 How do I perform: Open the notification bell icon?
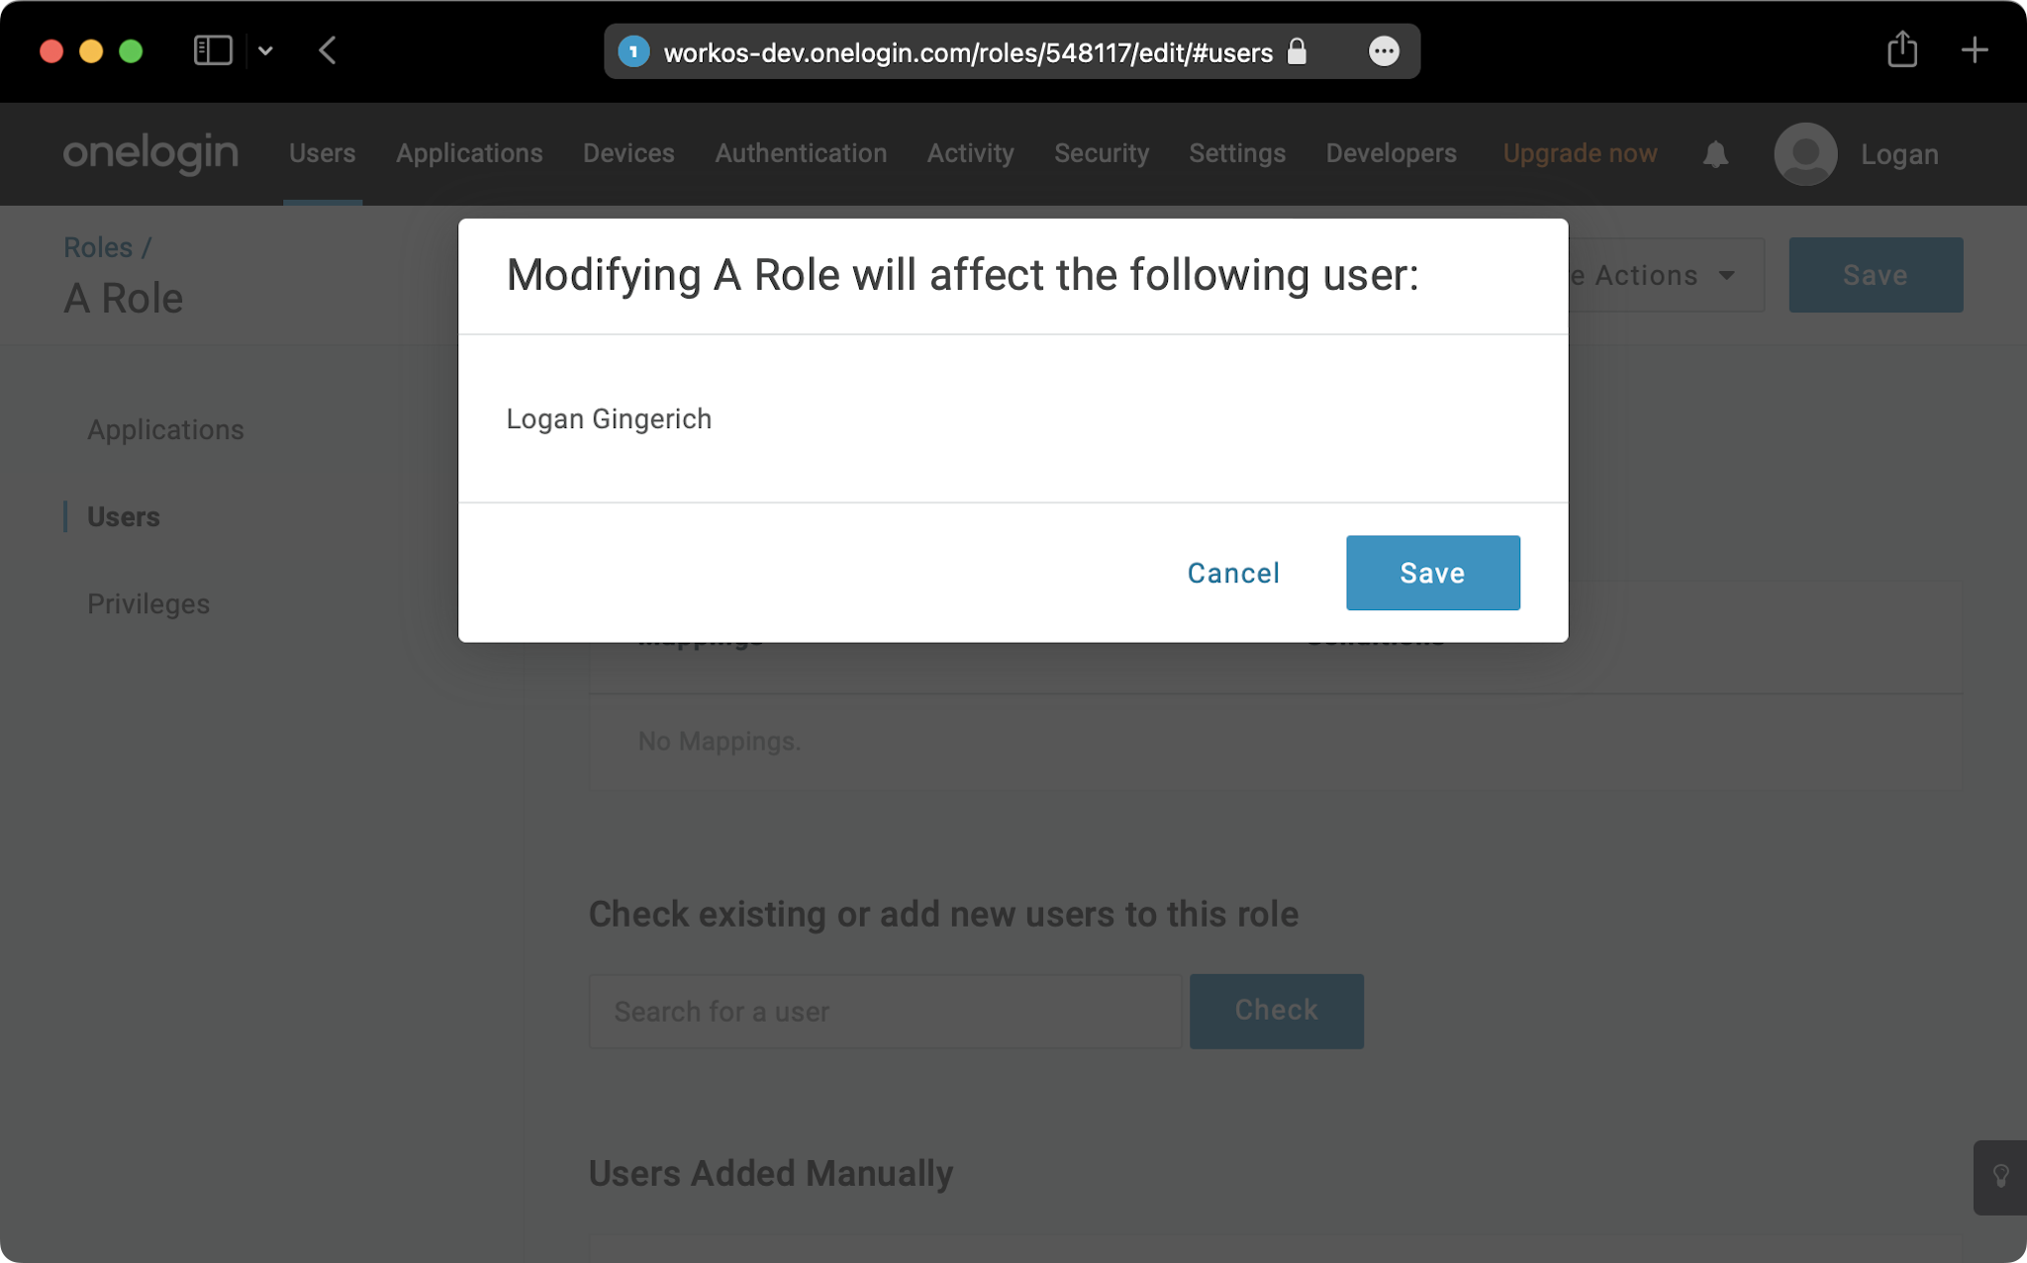coord(1715,154)
